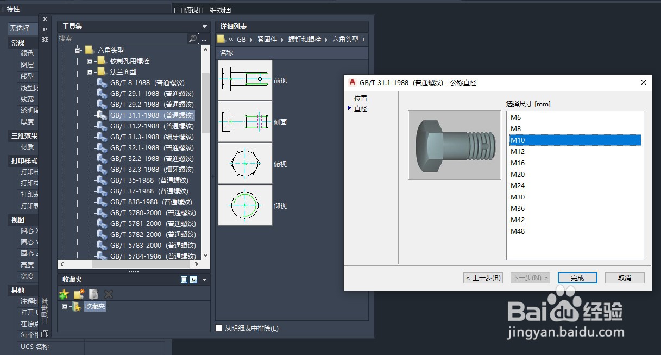The image size is (661, 355).
Task: Click the 3D bolt preview image
Action: pyautogui.click(x=455, y=145)
